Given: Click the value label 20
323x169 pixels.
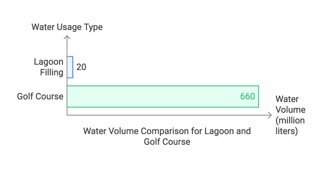Looking at the screenshot, I should 81,67.
